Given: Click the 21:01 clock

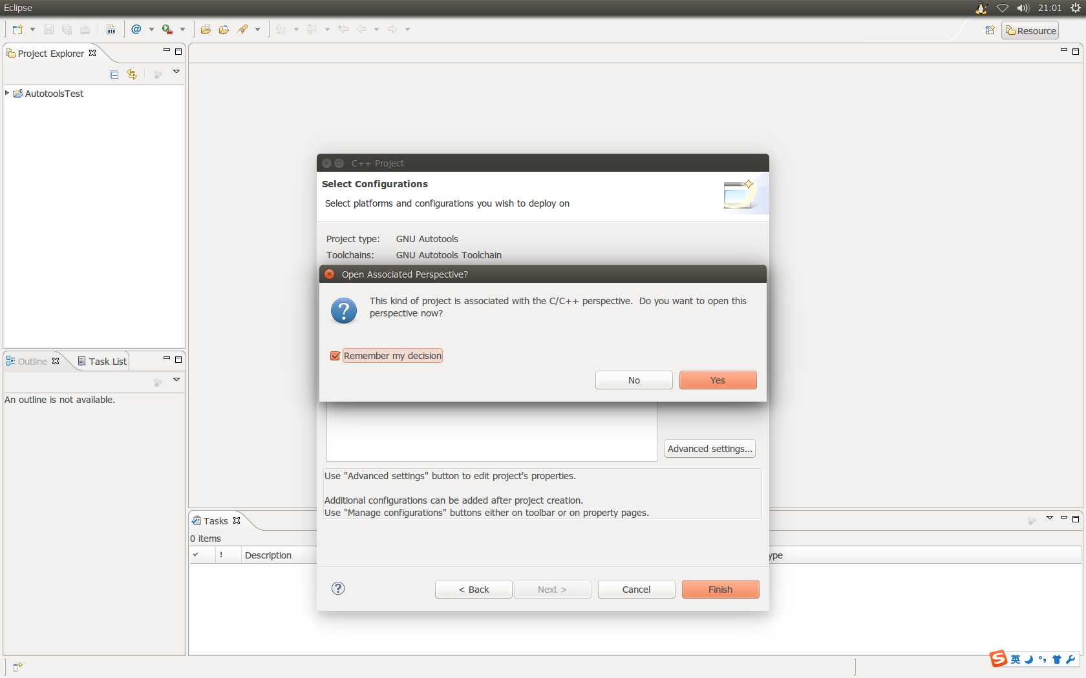Looking at the screenshot, I should click(1050, 8).
